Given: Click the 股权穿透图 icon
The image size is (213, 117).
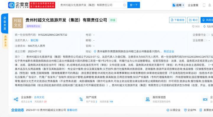Looking at the screenshot, I should click(148, 99).
